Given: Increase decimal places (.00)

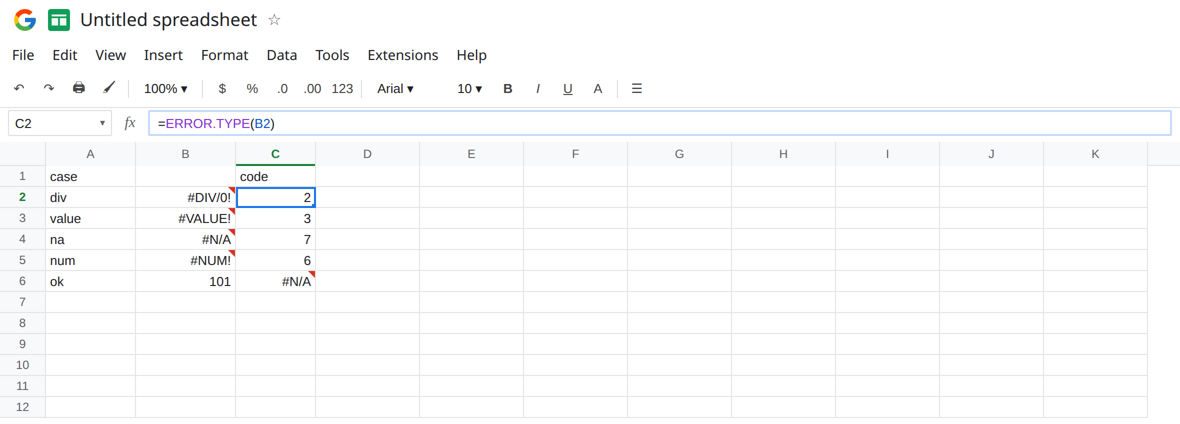Looking at the screenshot, I should [312, 88].
